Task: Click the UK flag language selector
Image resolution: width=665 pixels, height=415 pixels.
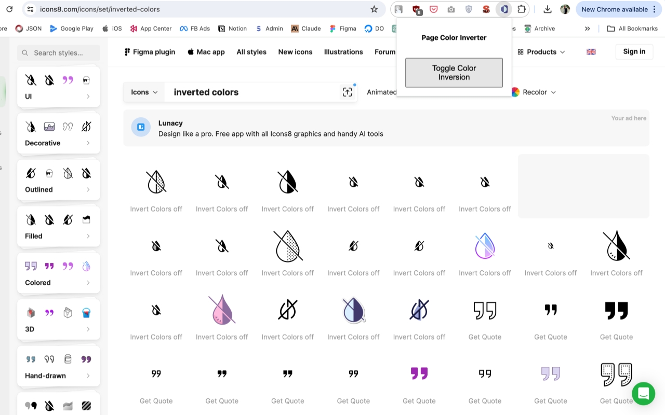Action: click(x=591, y=52)
